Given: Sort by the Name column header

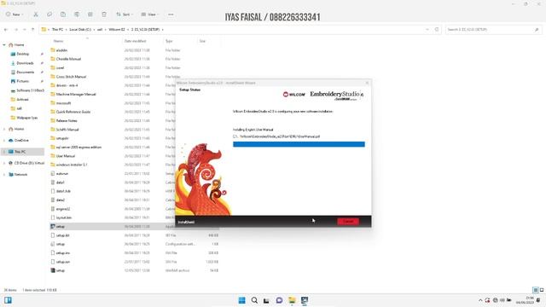Looking at the screenshot, I should click(58, 41).
